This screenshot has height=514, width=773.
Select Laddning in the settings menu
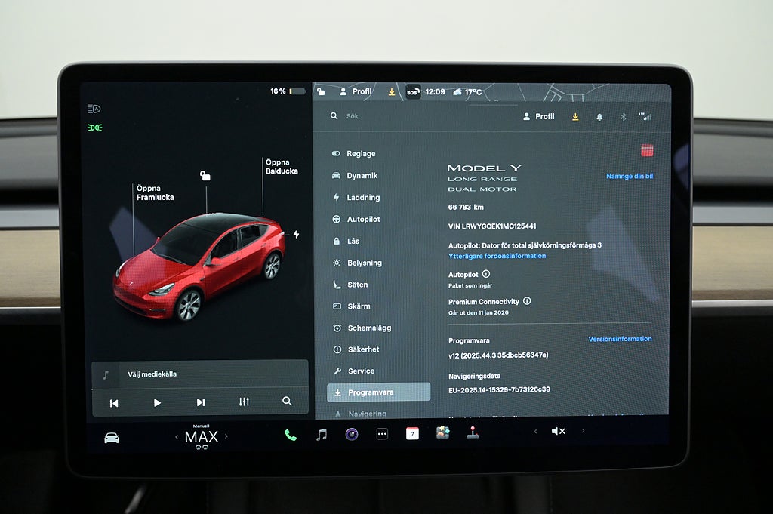363,198
